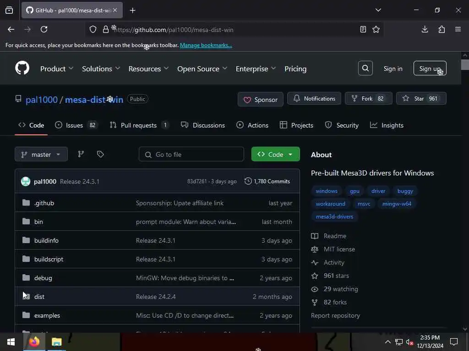Open File Explorer from the taskbar
Screen dimensions: 469x351
tap(56, 342)
